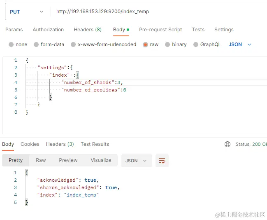Switch to Raw response view
267x220 pixels.
(41, 160)
